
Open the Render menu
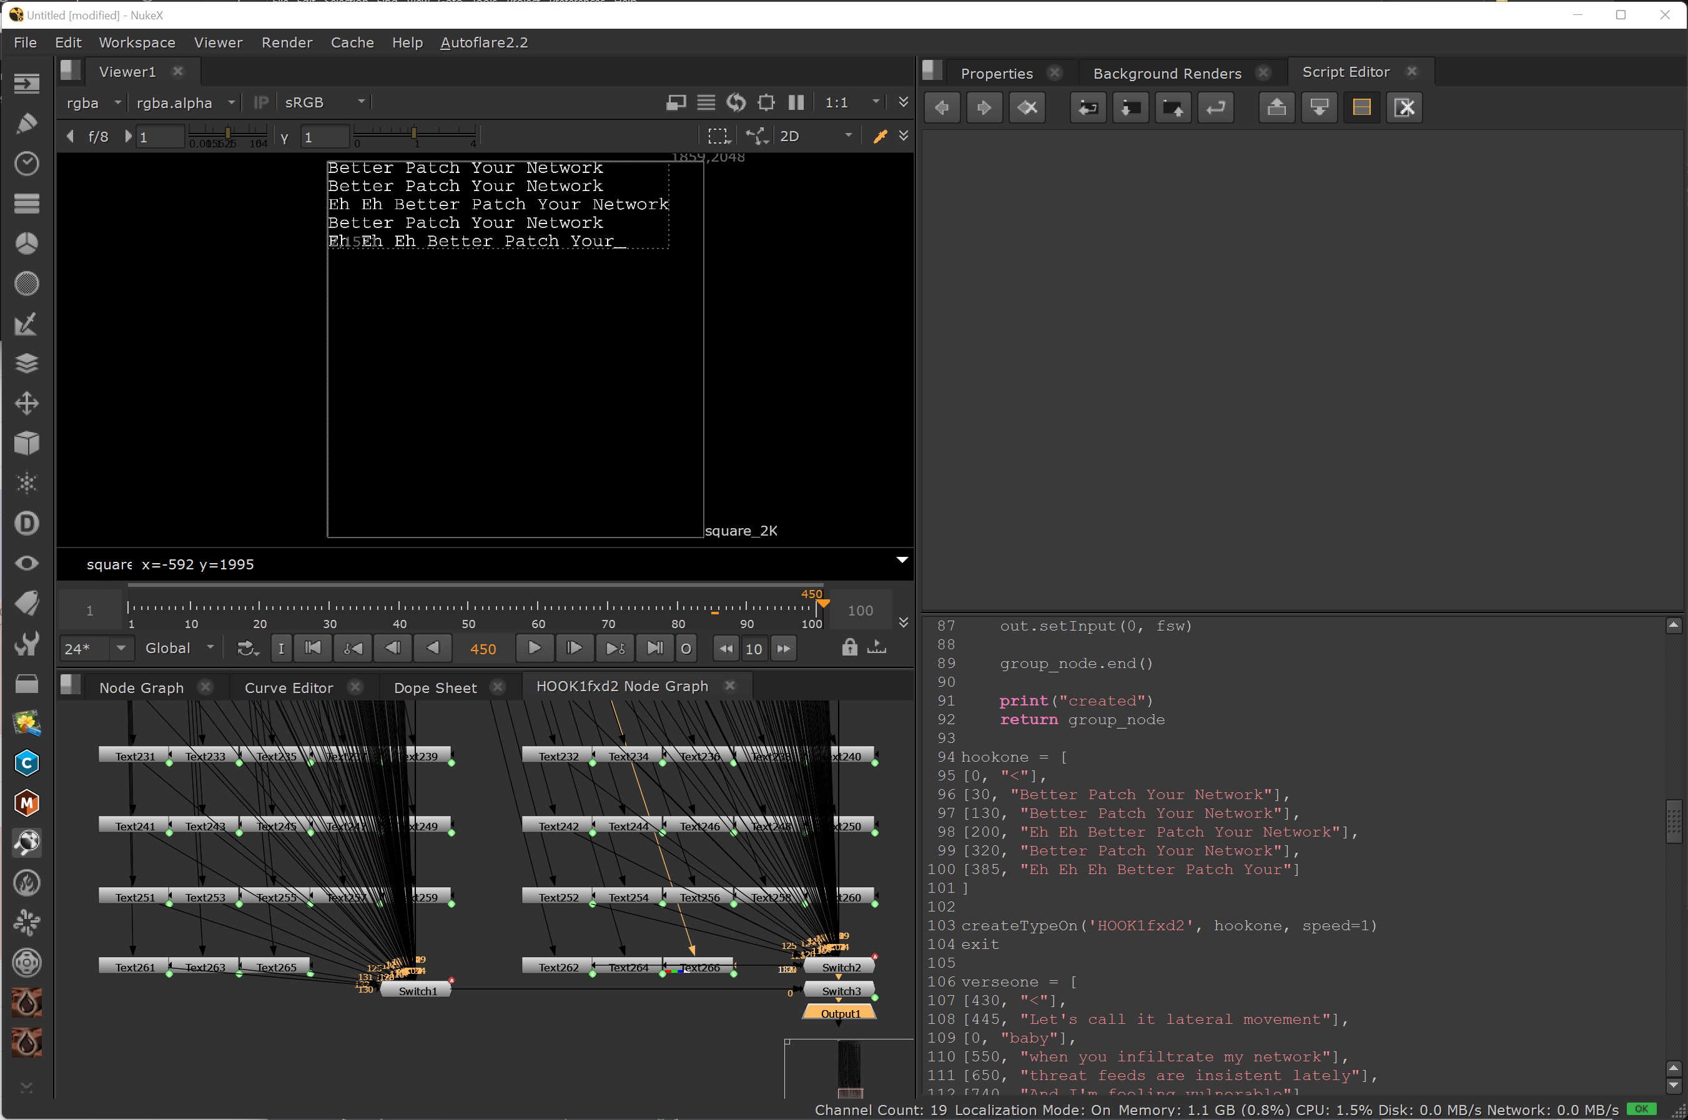click(x=287, y=43)
